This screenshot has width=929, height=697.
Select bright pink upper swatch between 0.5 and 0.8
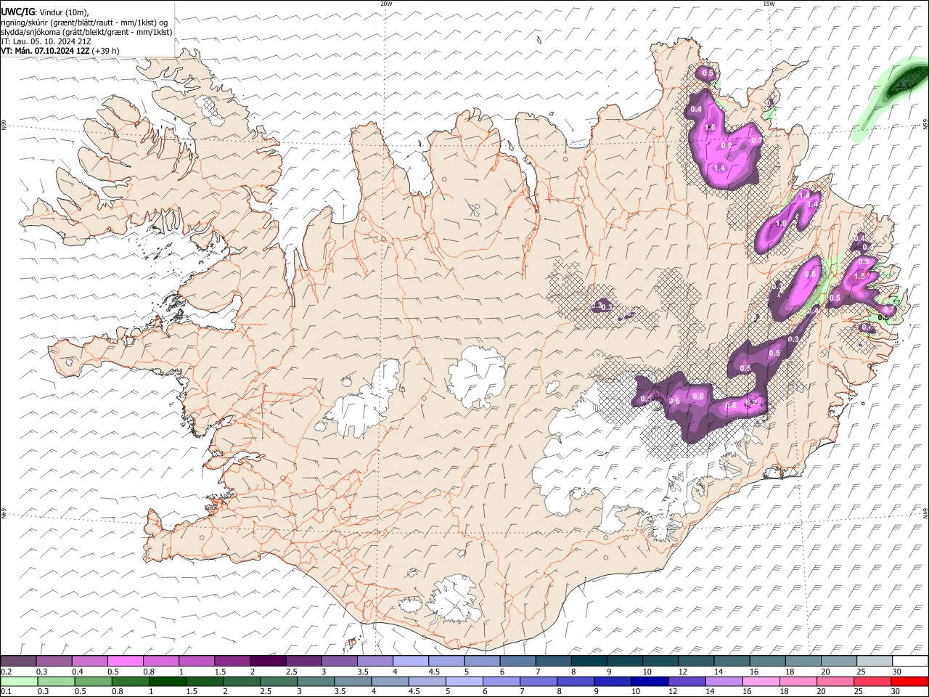coord(125,661)
